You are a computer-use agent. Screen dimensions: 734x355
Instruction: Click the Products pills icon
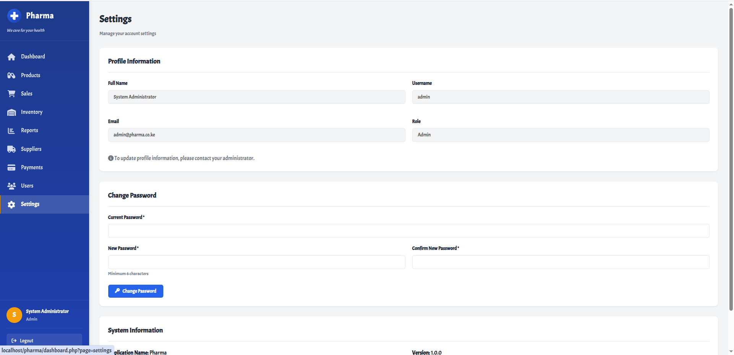click(x=11, y=75)
